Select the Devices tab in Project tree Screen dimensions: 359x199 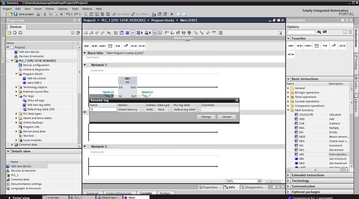[x=16, y=27]
